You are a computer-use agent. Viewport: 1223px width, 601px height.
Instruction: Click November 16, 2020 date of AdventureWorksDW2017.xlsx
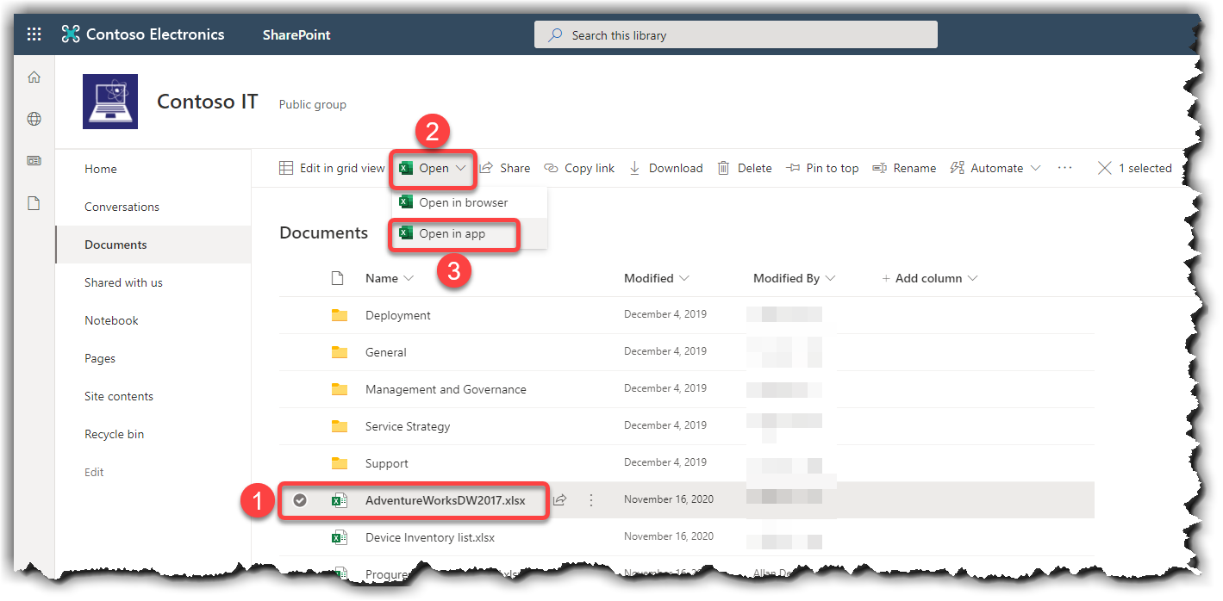pyautogui.click(x=669, y=499)
